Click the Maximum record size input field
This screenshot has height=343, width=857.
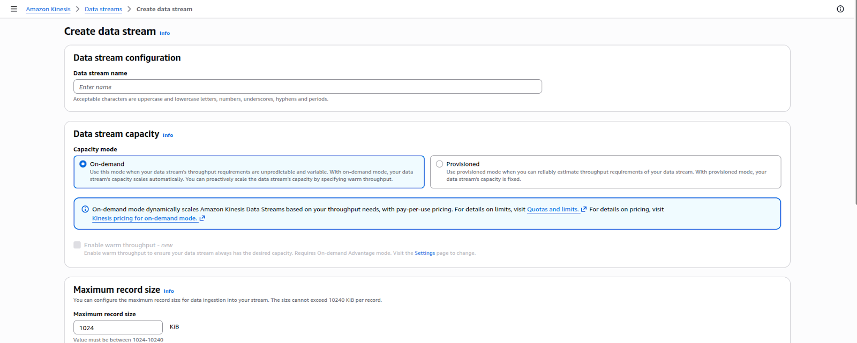coord(118,327)
